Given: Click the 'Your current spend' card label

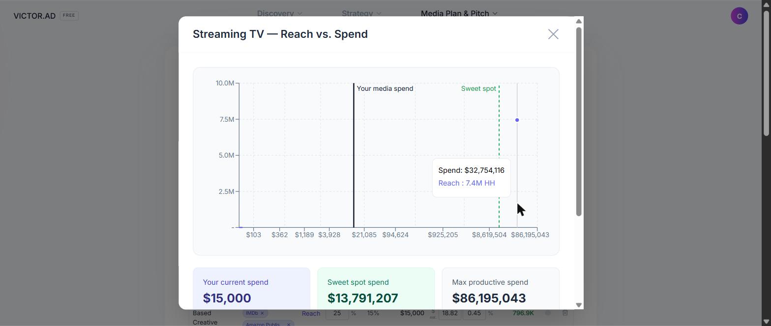Looking at the screenshot, I should pos(236,282).
